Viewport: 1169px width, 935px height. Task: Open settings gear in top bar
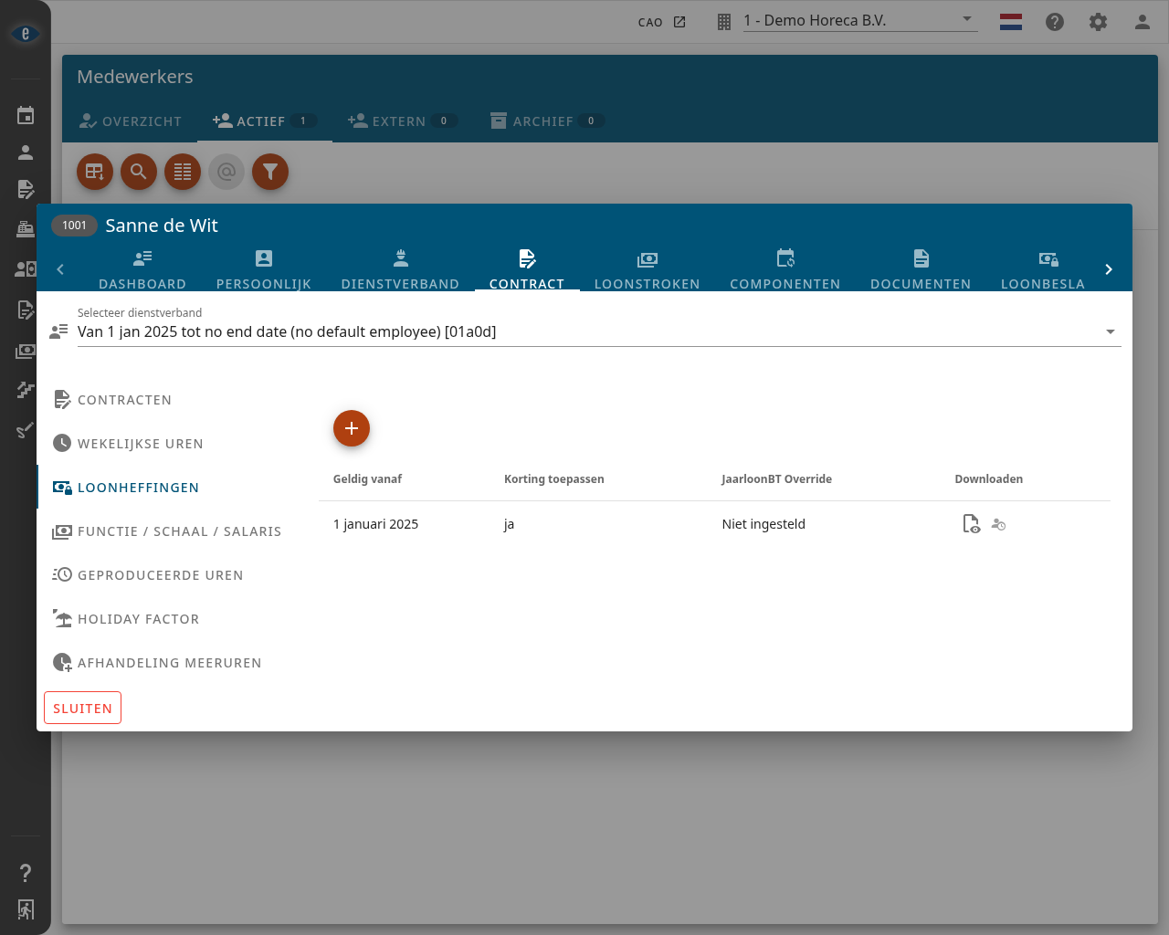coord(1099,22)
